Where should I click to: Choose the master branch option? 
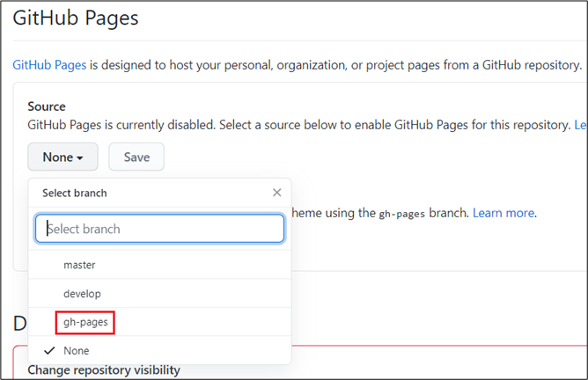coord(159,265)
